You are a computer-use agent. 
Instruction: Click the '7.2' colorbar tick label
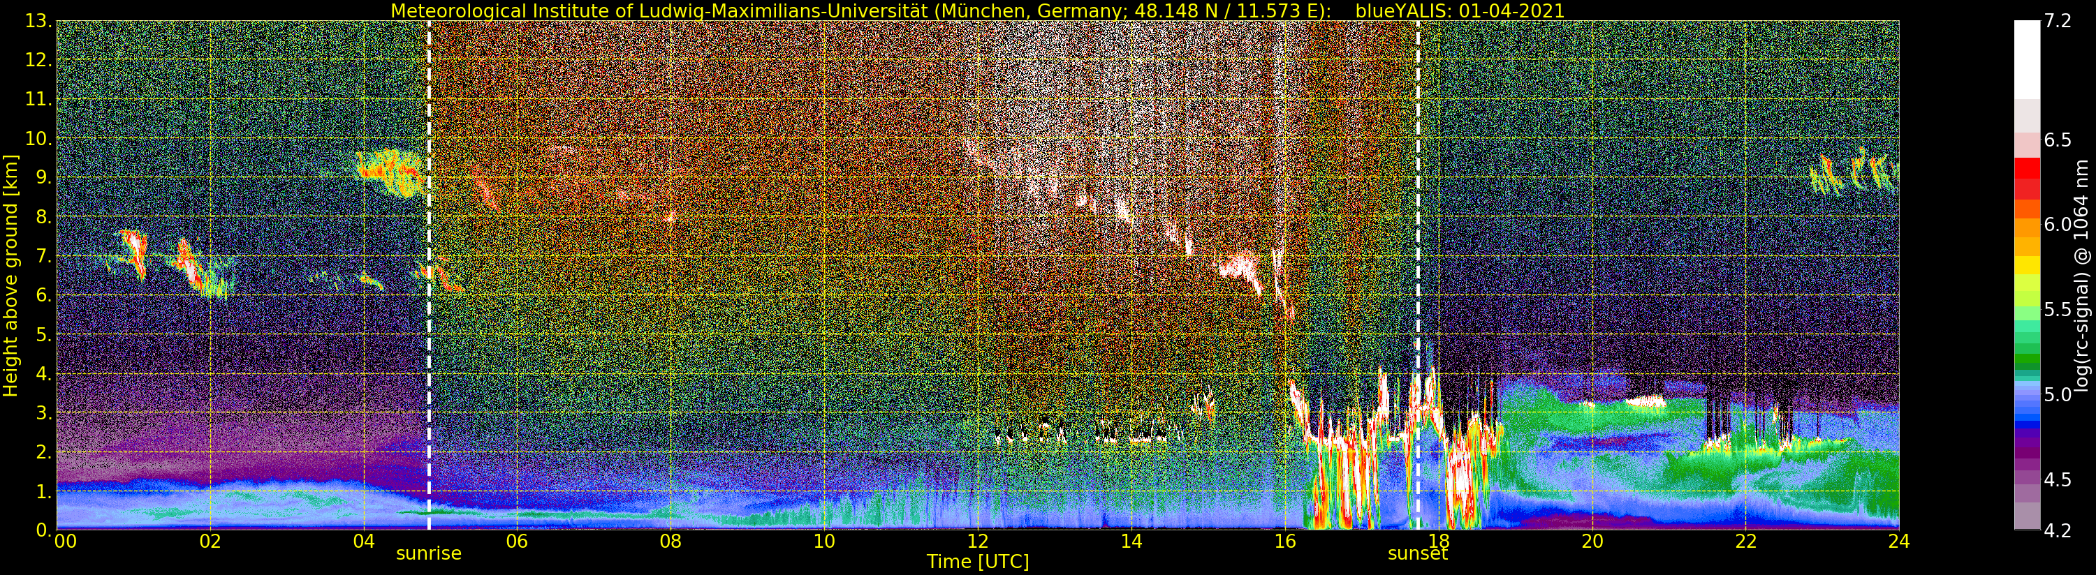coord(2058,21)
